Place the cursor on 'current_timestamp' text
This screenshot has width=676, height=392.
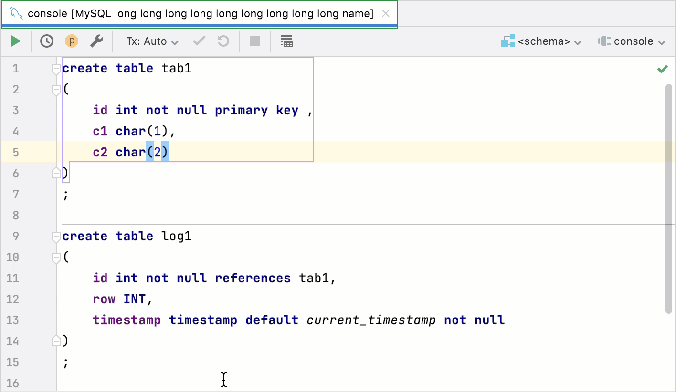tap(371, 320)
